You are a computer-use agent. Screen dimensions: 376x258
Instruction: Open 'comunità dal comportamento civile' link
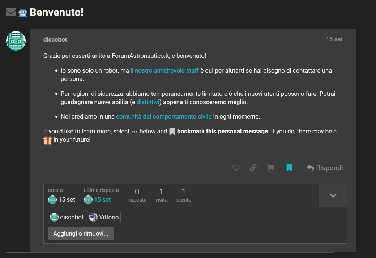[x=164, y=116]
